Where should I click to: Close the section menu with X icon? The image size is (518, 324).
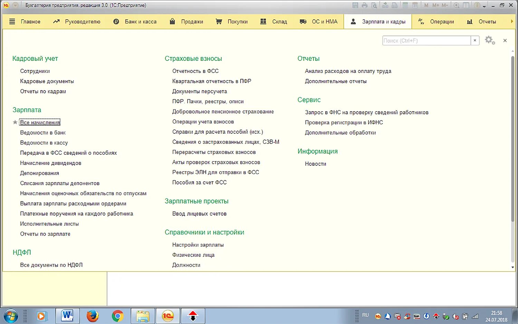pyautogui.click(x=505, y=40)
